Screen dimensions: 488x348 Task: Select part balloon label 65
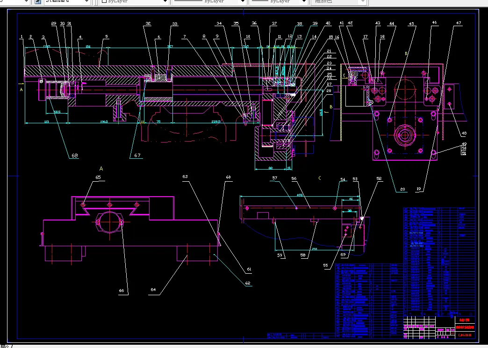click(x=98, y=177)
